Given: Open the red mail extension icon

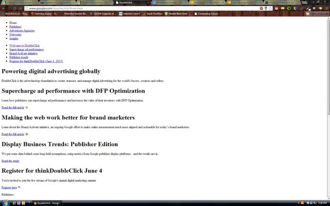Looking at the screenshot, I should (276, 8).
